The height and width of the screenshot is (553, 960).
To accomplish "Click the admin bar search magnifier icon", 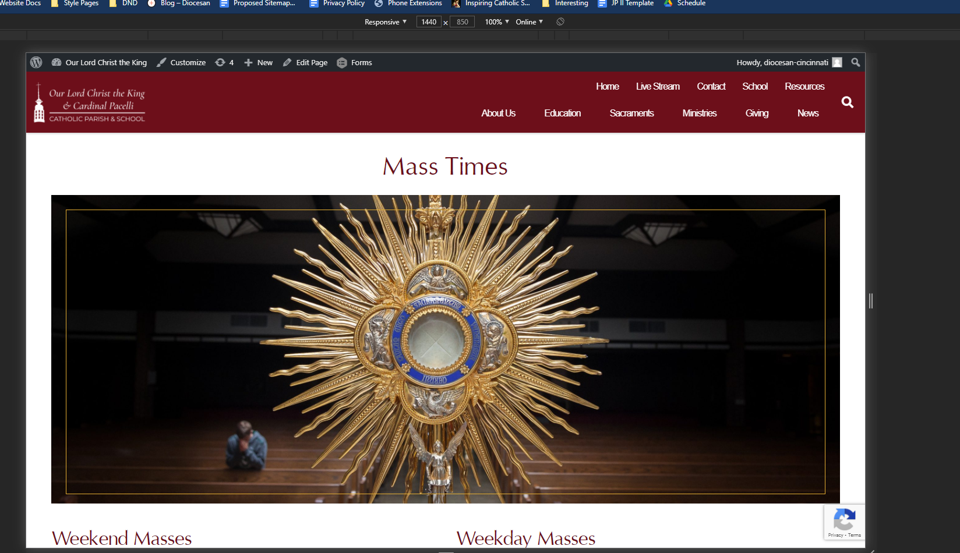I will click(x=855, y=62).
